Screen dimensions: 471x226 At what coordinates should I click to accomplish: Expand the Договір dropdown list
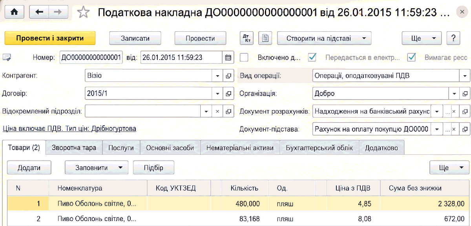(217, 93)
